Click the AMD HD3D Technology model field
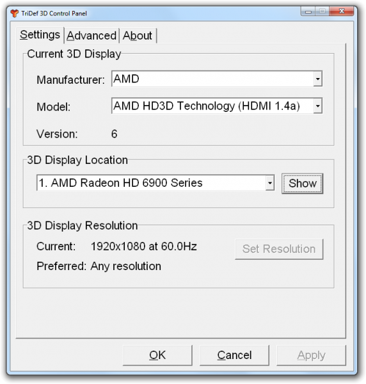This screenshot has height=384, width=366. (x=212, y=106)
